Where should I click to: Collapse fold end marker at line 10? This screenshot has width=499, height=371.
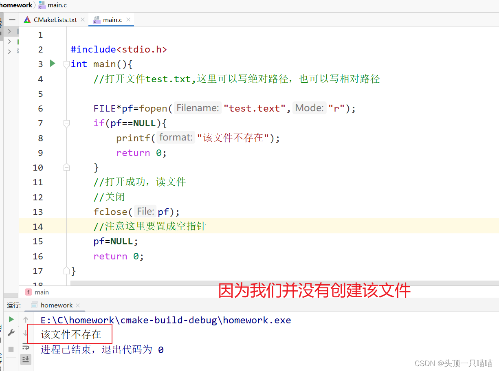click(66, 167)
